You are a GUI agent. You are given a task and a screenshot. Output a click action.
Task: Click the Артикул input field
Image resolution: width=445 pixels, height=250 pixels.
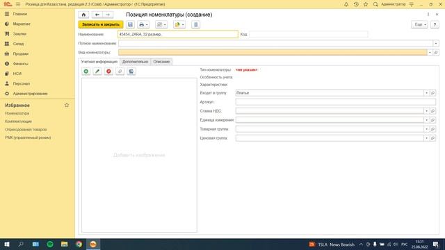click(335, 102)
